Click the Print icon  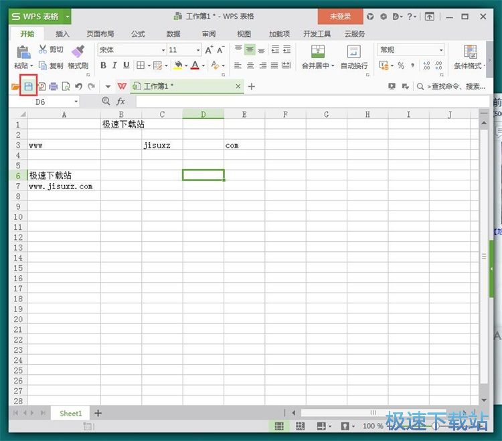pyautogui.click(x=54, y=87)
